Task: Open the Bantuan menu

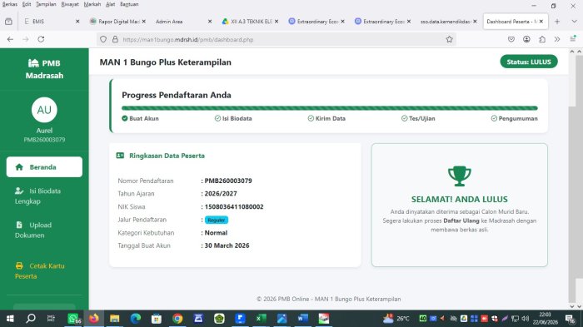Action: (x=129, y=4)
